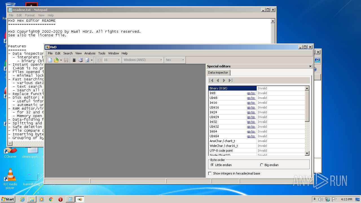Click the Int8 go to link
Viewport: 361px width, 203px height.
251,93
